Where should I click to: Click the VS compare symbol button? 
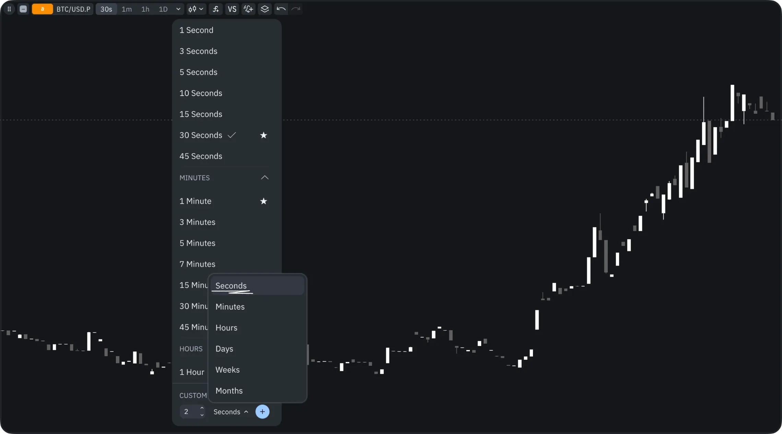(232, 9)
